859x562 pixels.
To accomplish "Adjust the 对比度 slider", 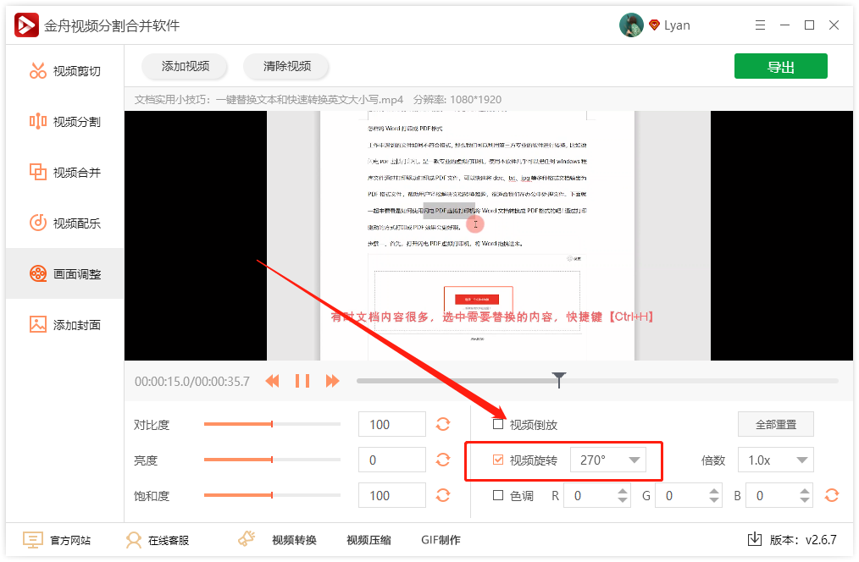I will (272, 424).
